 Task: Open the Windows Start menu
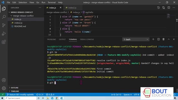pyautogui.click(x=2, y=98)
